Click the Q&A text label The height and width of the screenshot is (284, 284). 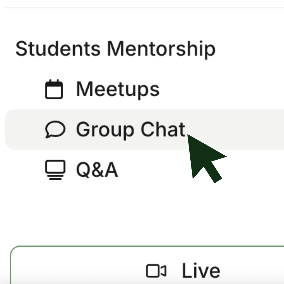(x=97, y=170)
